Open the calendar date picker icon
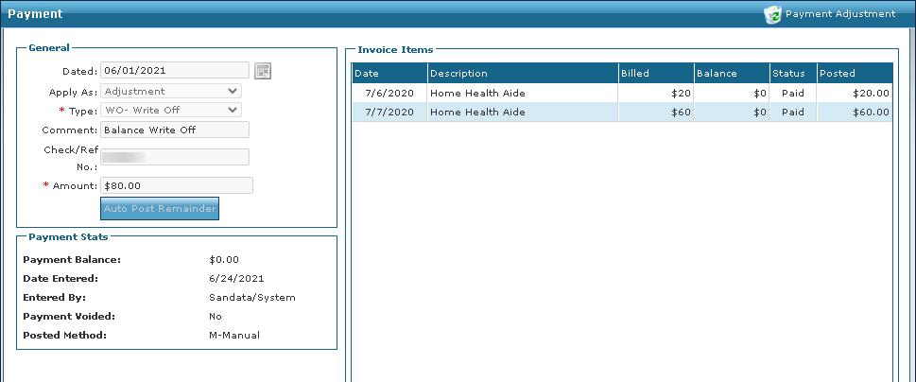This screenshot has height=382, width=916. (263, 71)
